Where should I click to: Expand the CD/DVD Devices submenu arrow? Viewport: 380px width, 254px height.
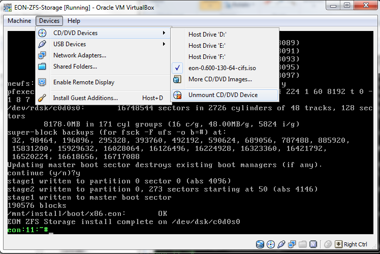pos(164,33)
